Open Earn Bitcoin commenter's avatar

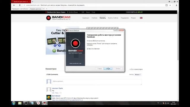point(49,97)
